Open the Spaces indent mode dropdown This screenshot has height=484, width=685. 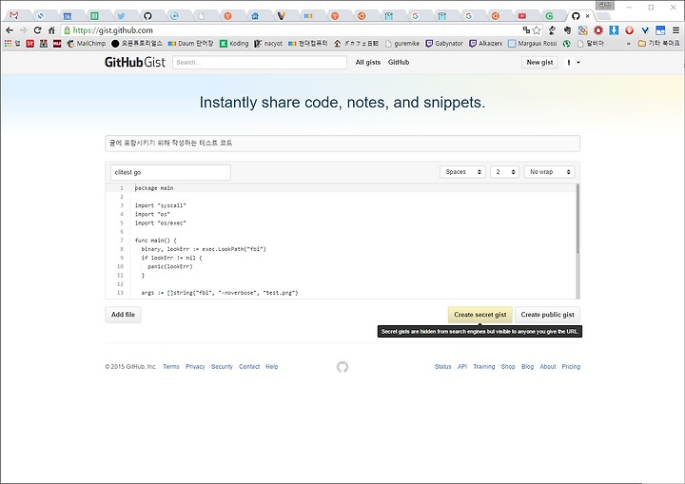(x=462, y=172)
